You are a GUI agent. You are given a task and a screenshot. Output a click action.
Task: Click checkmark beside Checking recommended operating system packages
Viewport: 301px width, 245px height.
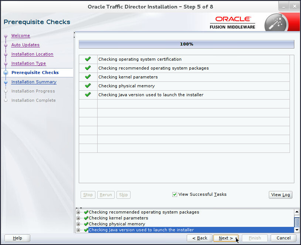tap(88, 68)
